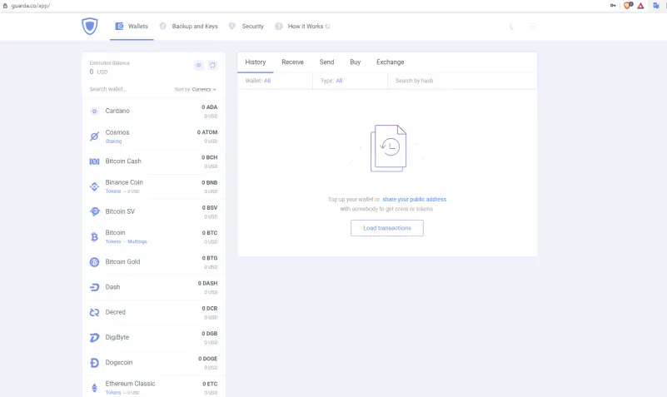The image size is (667, 397).
Task: Open the Cosmos Staking link
Action: point(113,141)
